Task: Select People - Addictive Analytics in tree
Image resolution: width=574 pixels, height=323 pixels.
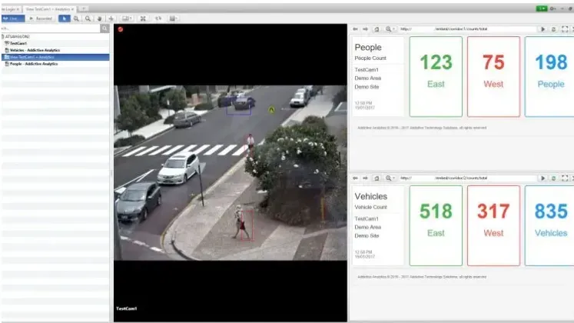Action: (35, 64)
